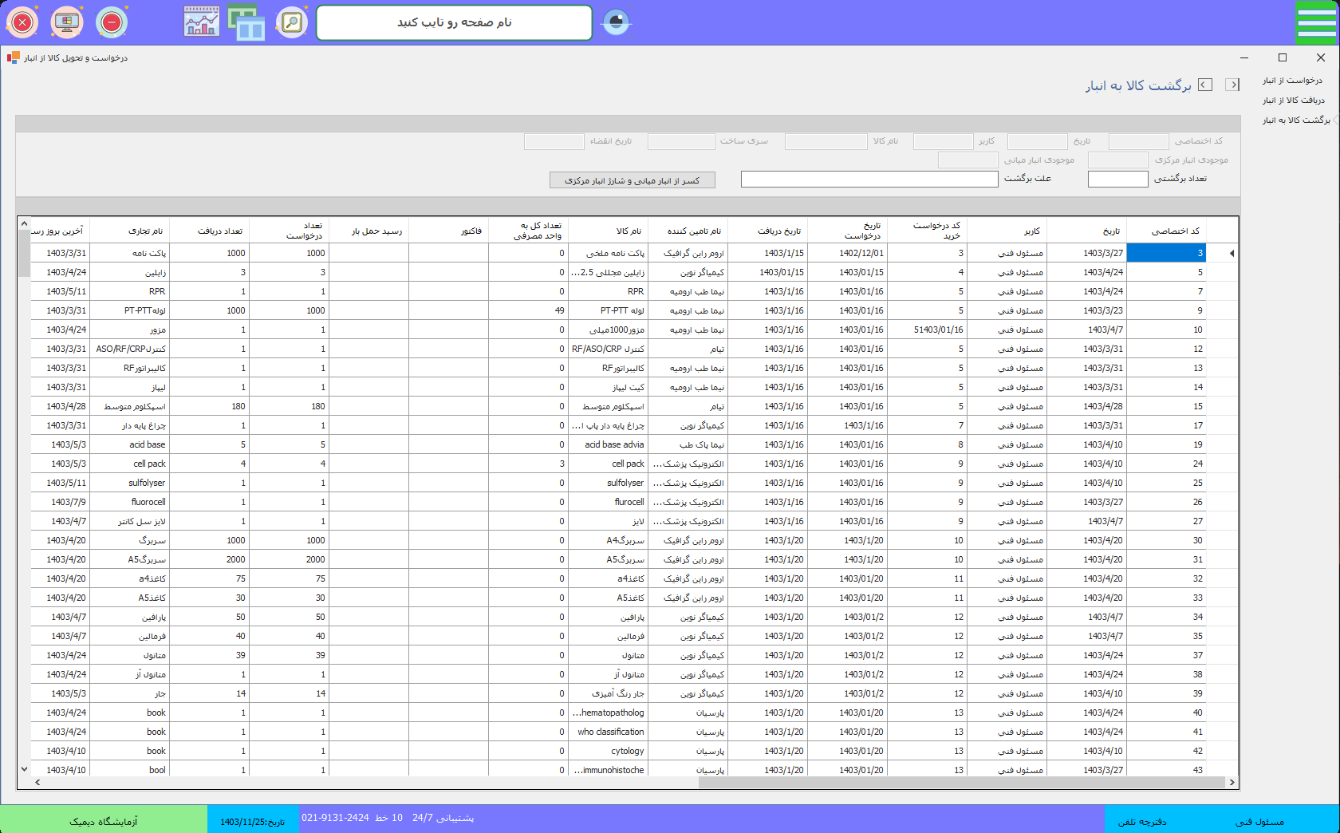The height and width of the screenshot is (833, 1340).
Task: Open دفترچه تلفن in the status bar
Action: click(x=1142, y=822)
